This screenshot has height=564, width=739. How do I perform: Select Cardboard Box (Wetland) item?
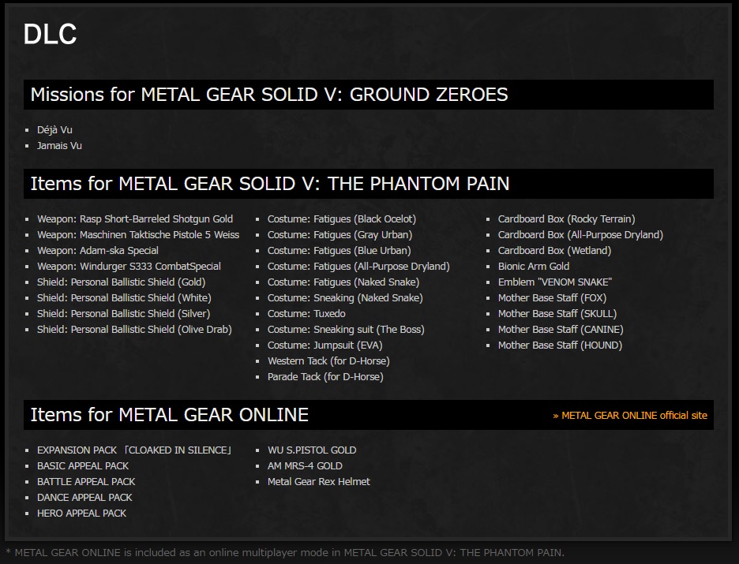point(555,251)
